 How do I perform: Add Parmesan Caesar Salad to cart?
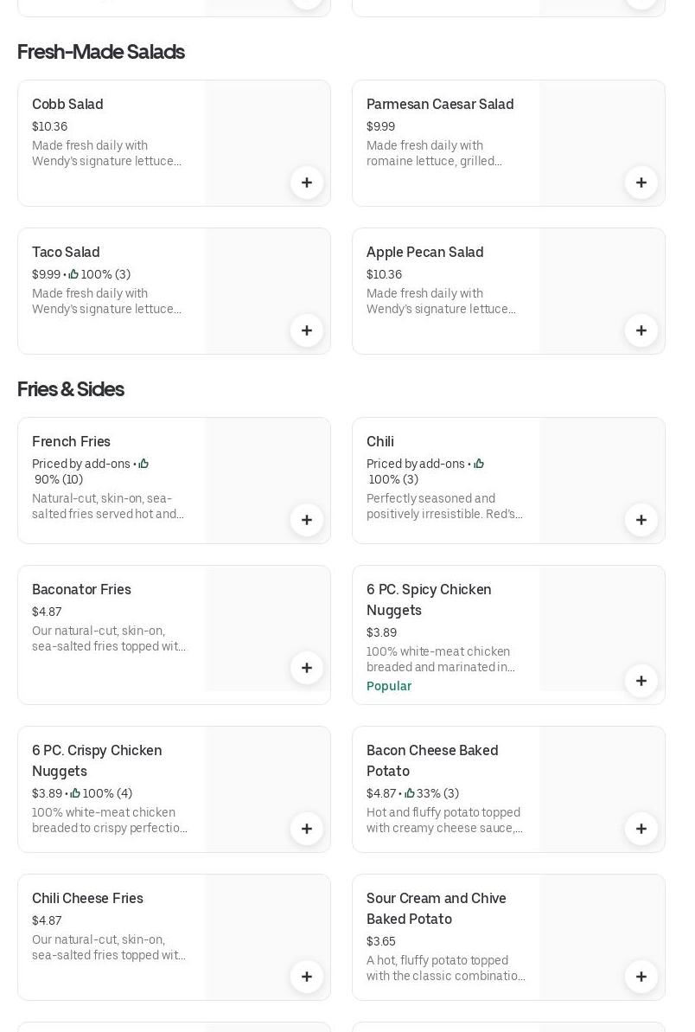pyautogui.click(x=641, y=183)
